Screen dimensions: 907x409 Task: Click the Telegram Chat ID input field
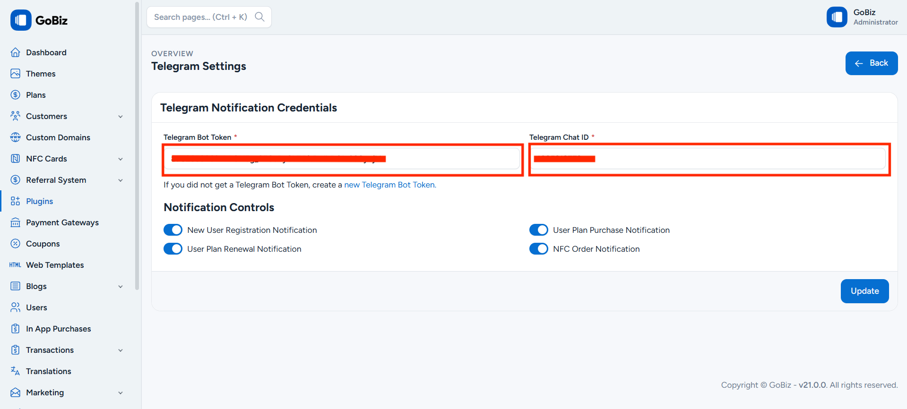(x=708, y=159)
